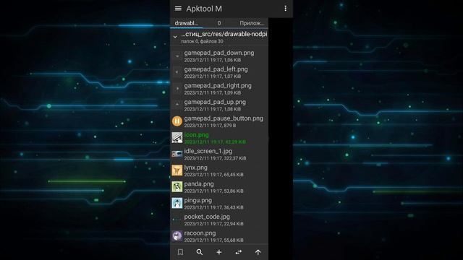Open bookmarks from the bottom bar
The image size is (463, 260).
click(180, 252)
